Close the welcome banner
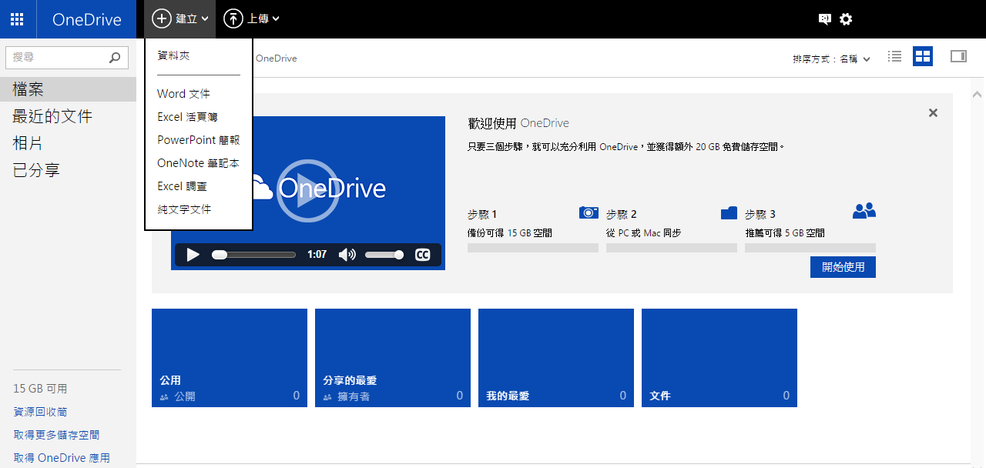The image size is (986, 468). pyautogui.click(x=933, y=113)
